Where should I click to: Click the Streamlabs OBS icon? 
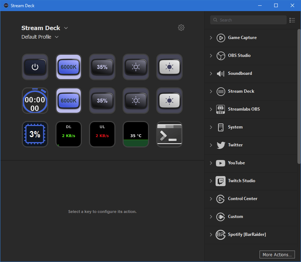click(221, 109)
